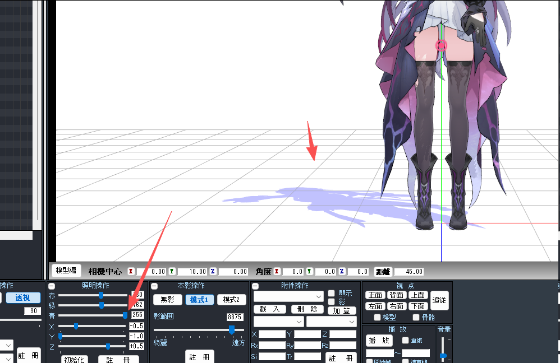560x363 pixels.
Task: Click the camera center Y field 10.00
Action: pos(192,272)
